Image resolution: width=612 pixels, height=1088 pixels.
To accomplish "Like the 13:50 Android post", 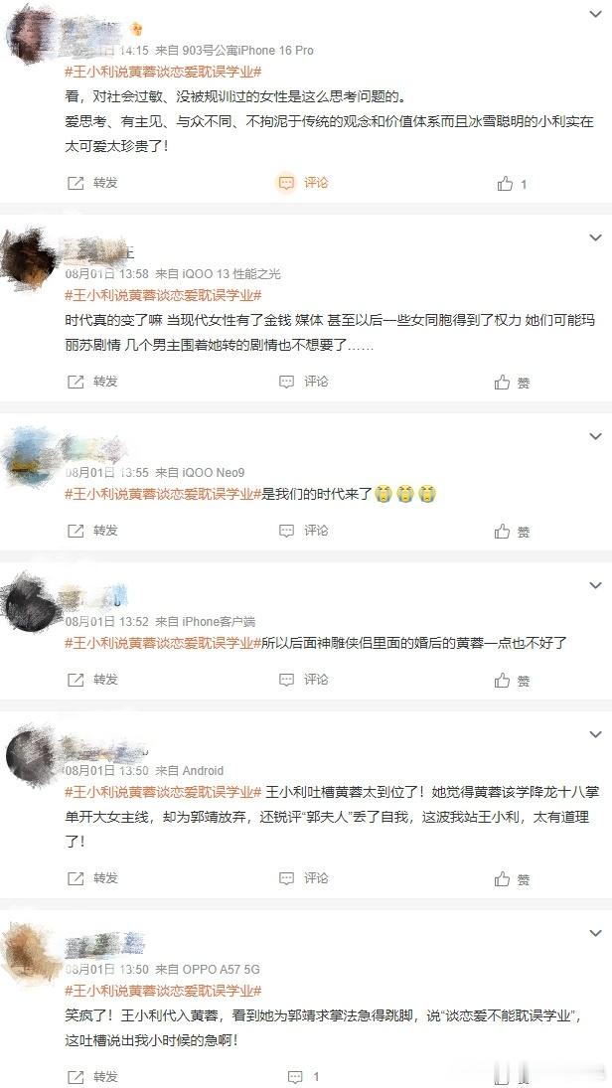I will [512, 879].
